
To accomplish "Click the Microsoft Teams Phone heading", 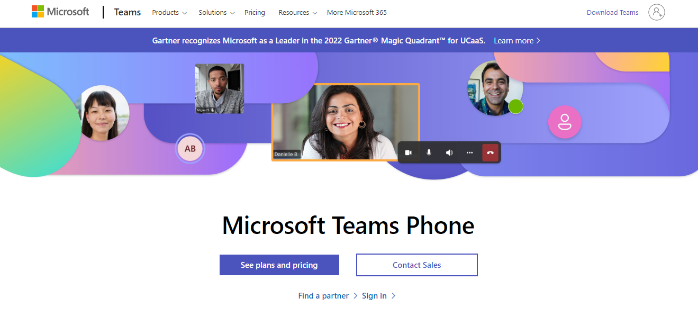I will click(x=348, y=225).
